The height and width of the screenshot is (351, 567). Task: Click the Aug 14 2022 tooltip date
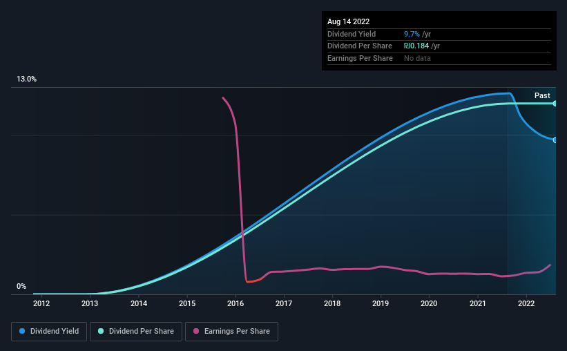click(x=348, y=21)
